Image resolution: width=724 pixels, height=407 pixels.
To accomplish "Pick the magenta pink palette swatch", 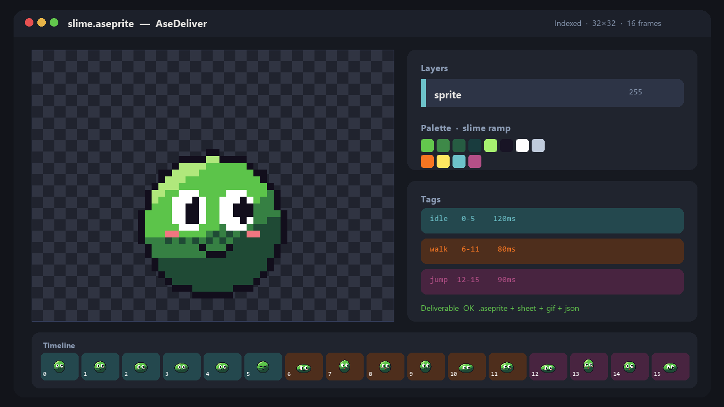I will 475,162.
